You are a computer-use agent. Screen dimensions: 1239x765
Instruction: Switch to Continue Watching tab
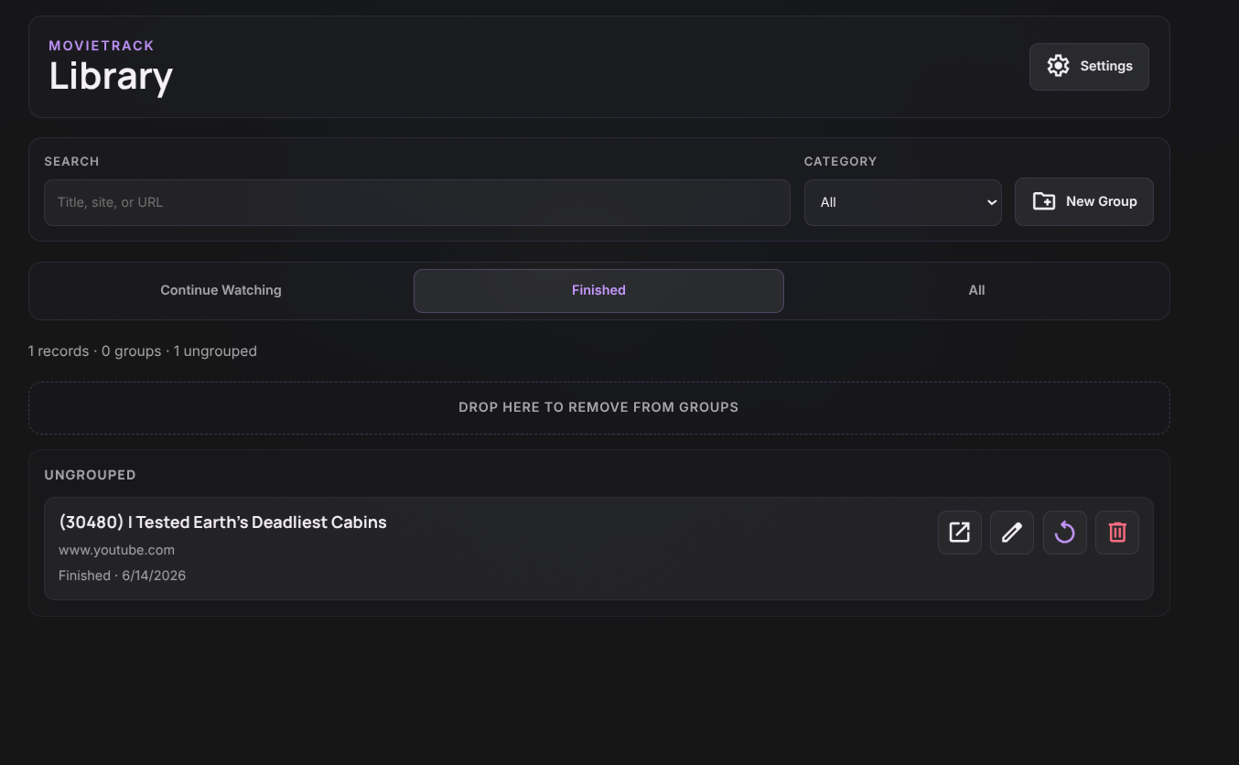[x=221, y=290]
